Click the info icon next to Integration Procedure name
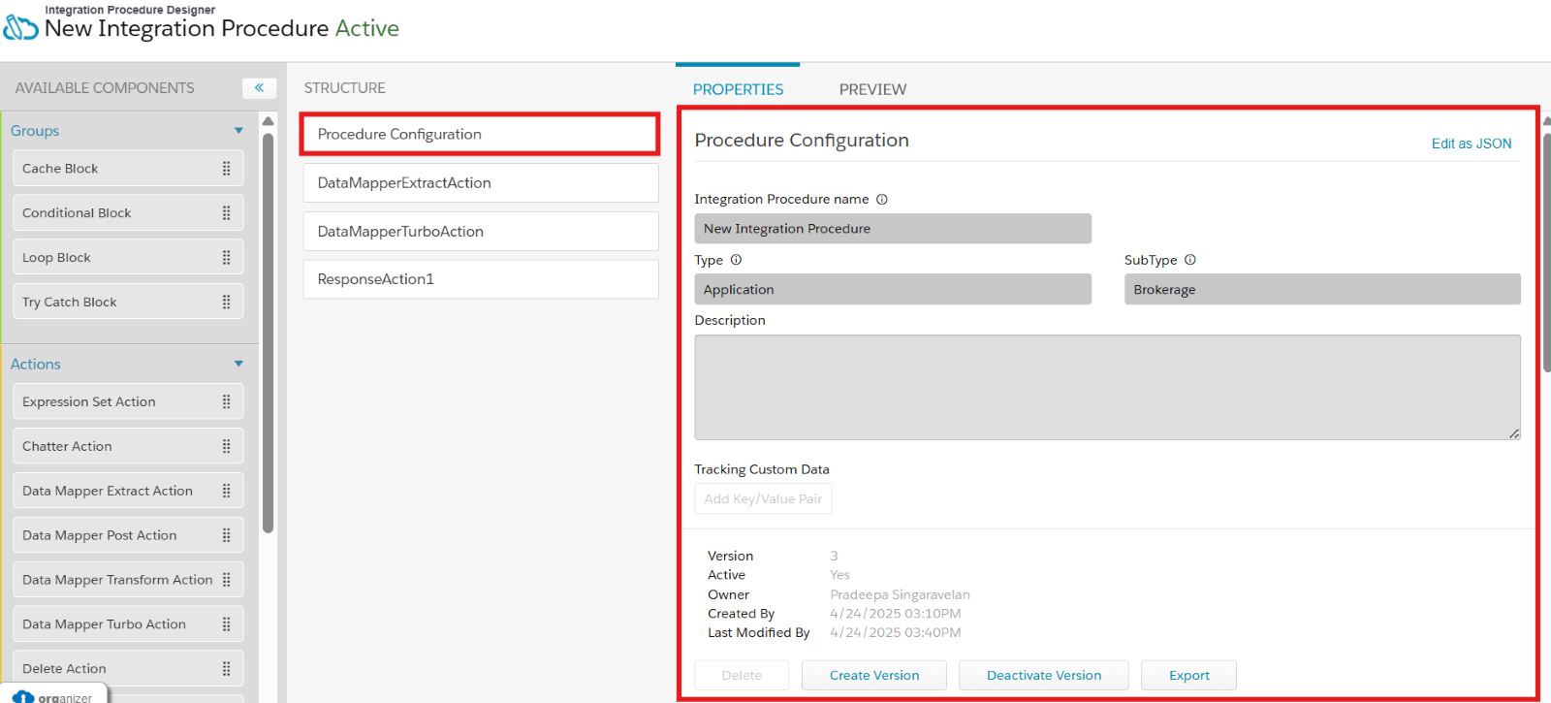1551x703 pixels. pos(882,200)
